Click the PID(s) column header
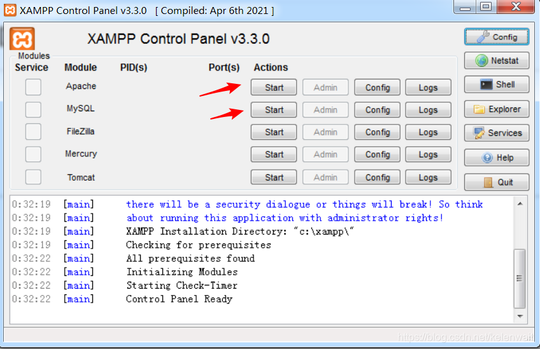The height and width of the screenshot is (349, 540). click(134, 67)
